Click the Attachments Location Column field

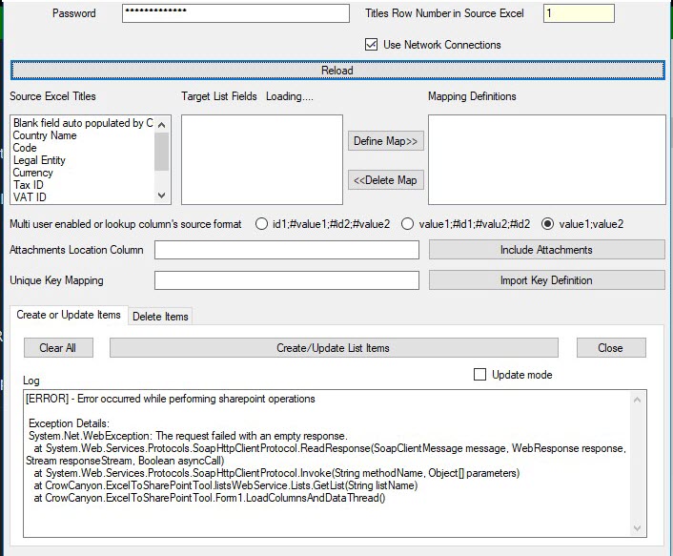tap(287, 250)
